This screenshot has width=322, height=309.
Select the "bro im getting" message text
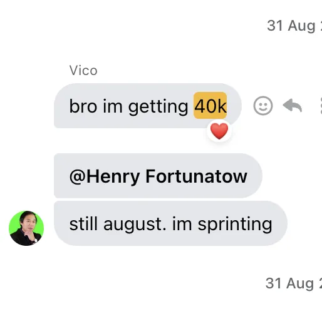tap(128, 106)
